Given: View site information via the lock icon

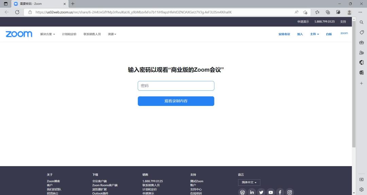Looking at the screenshot, I should click(30, 12).
